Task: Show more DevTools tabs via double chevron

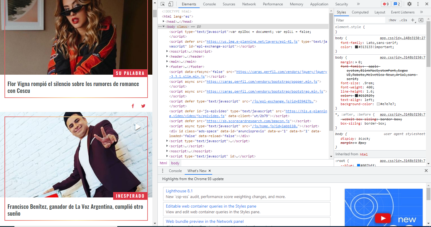Action: pyautogui.click(x=358, y=4)
